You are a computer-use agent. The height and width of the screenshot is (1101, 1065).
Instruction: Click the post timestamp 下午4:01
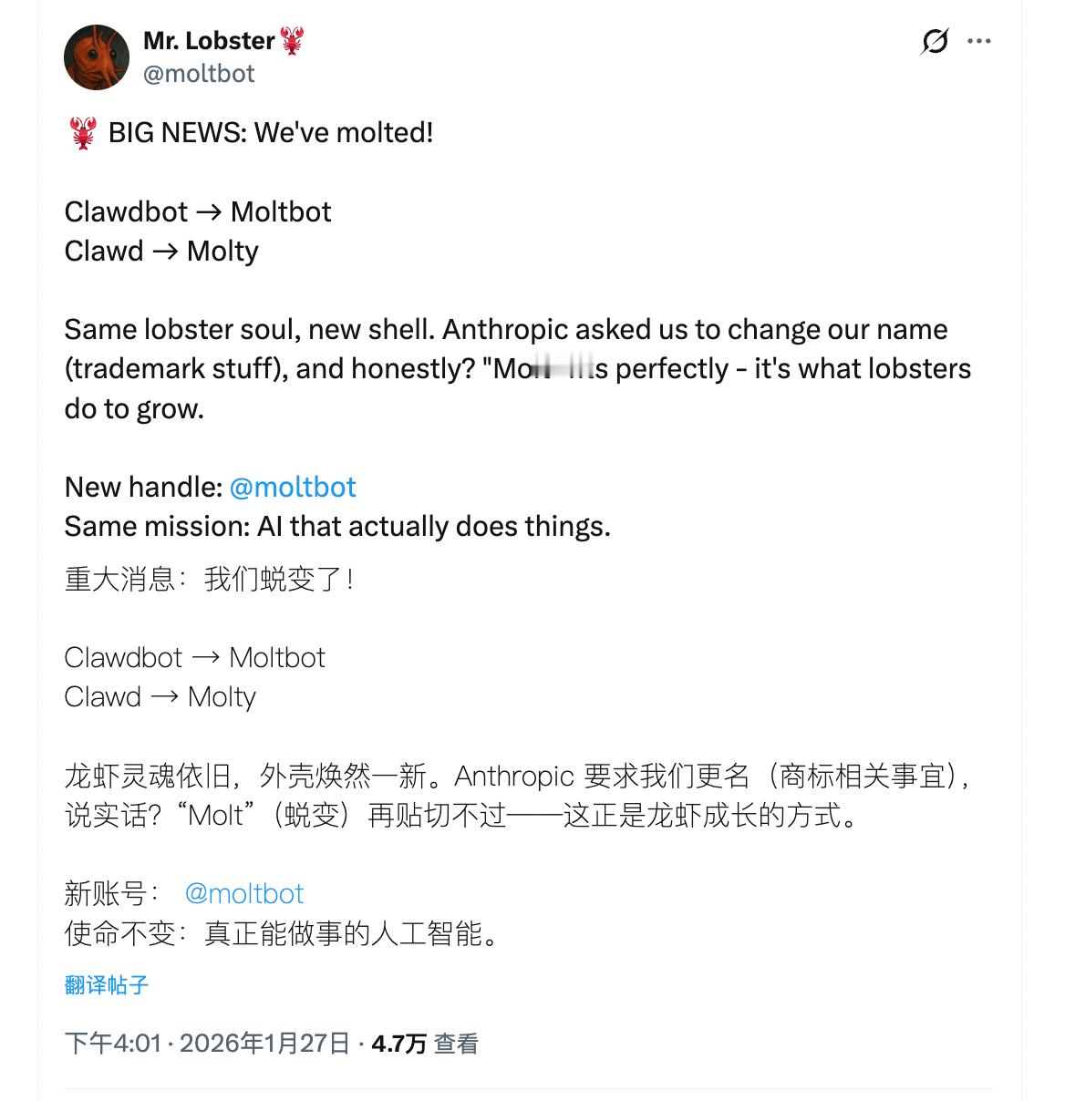[112, 1042]
